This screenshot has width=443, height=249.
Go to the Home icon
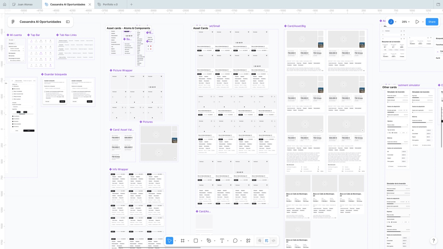(4, 4)
